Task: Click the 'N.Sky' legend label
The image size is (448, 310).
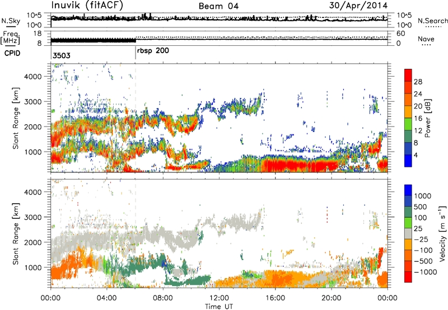Action: (11, 21)
